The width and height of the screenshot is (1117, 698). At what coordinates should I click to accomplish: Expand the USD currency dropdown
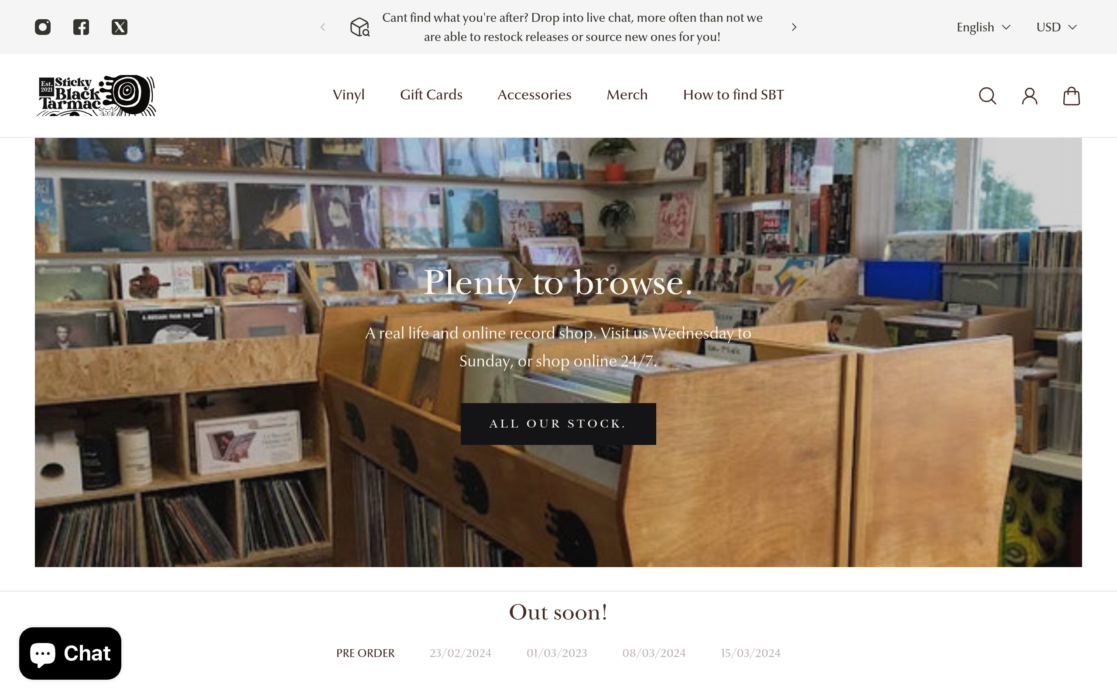[x=1056, y=27]
